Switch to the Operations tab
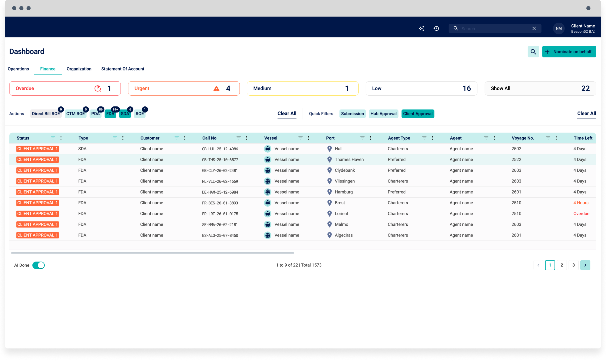This screenshot has width=606, height=361. [x=18, y=69]
